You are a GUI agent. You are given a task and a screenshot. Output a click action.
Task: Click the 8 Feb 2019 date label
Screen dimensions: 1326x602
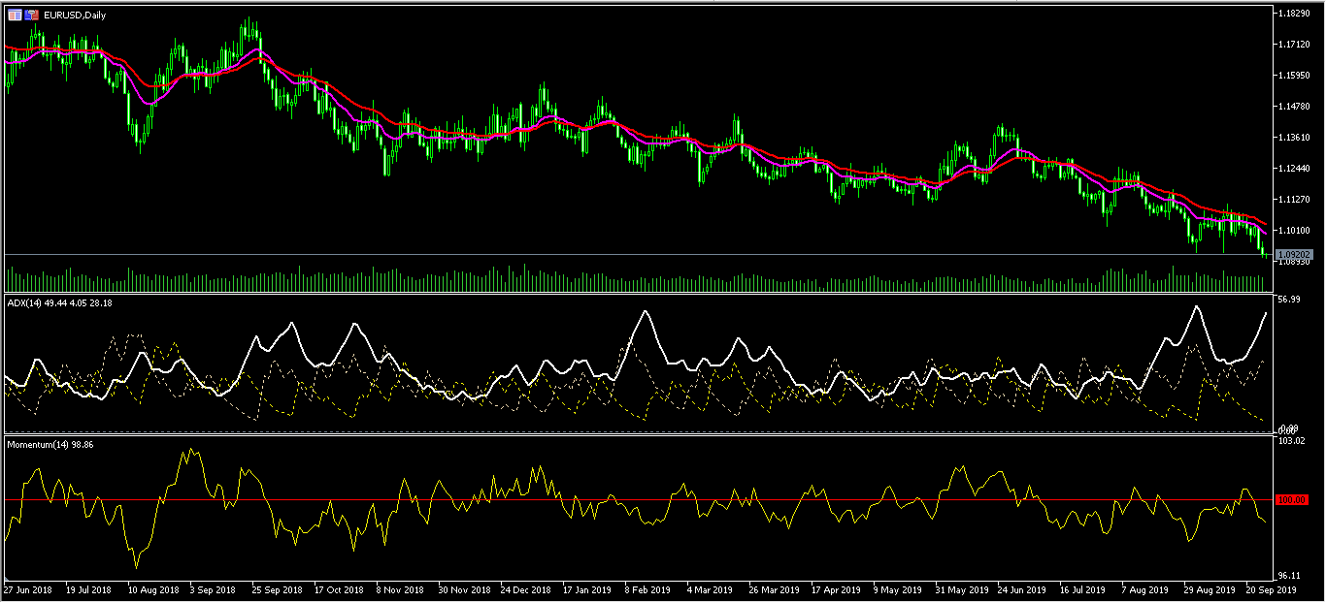(647, 589)
